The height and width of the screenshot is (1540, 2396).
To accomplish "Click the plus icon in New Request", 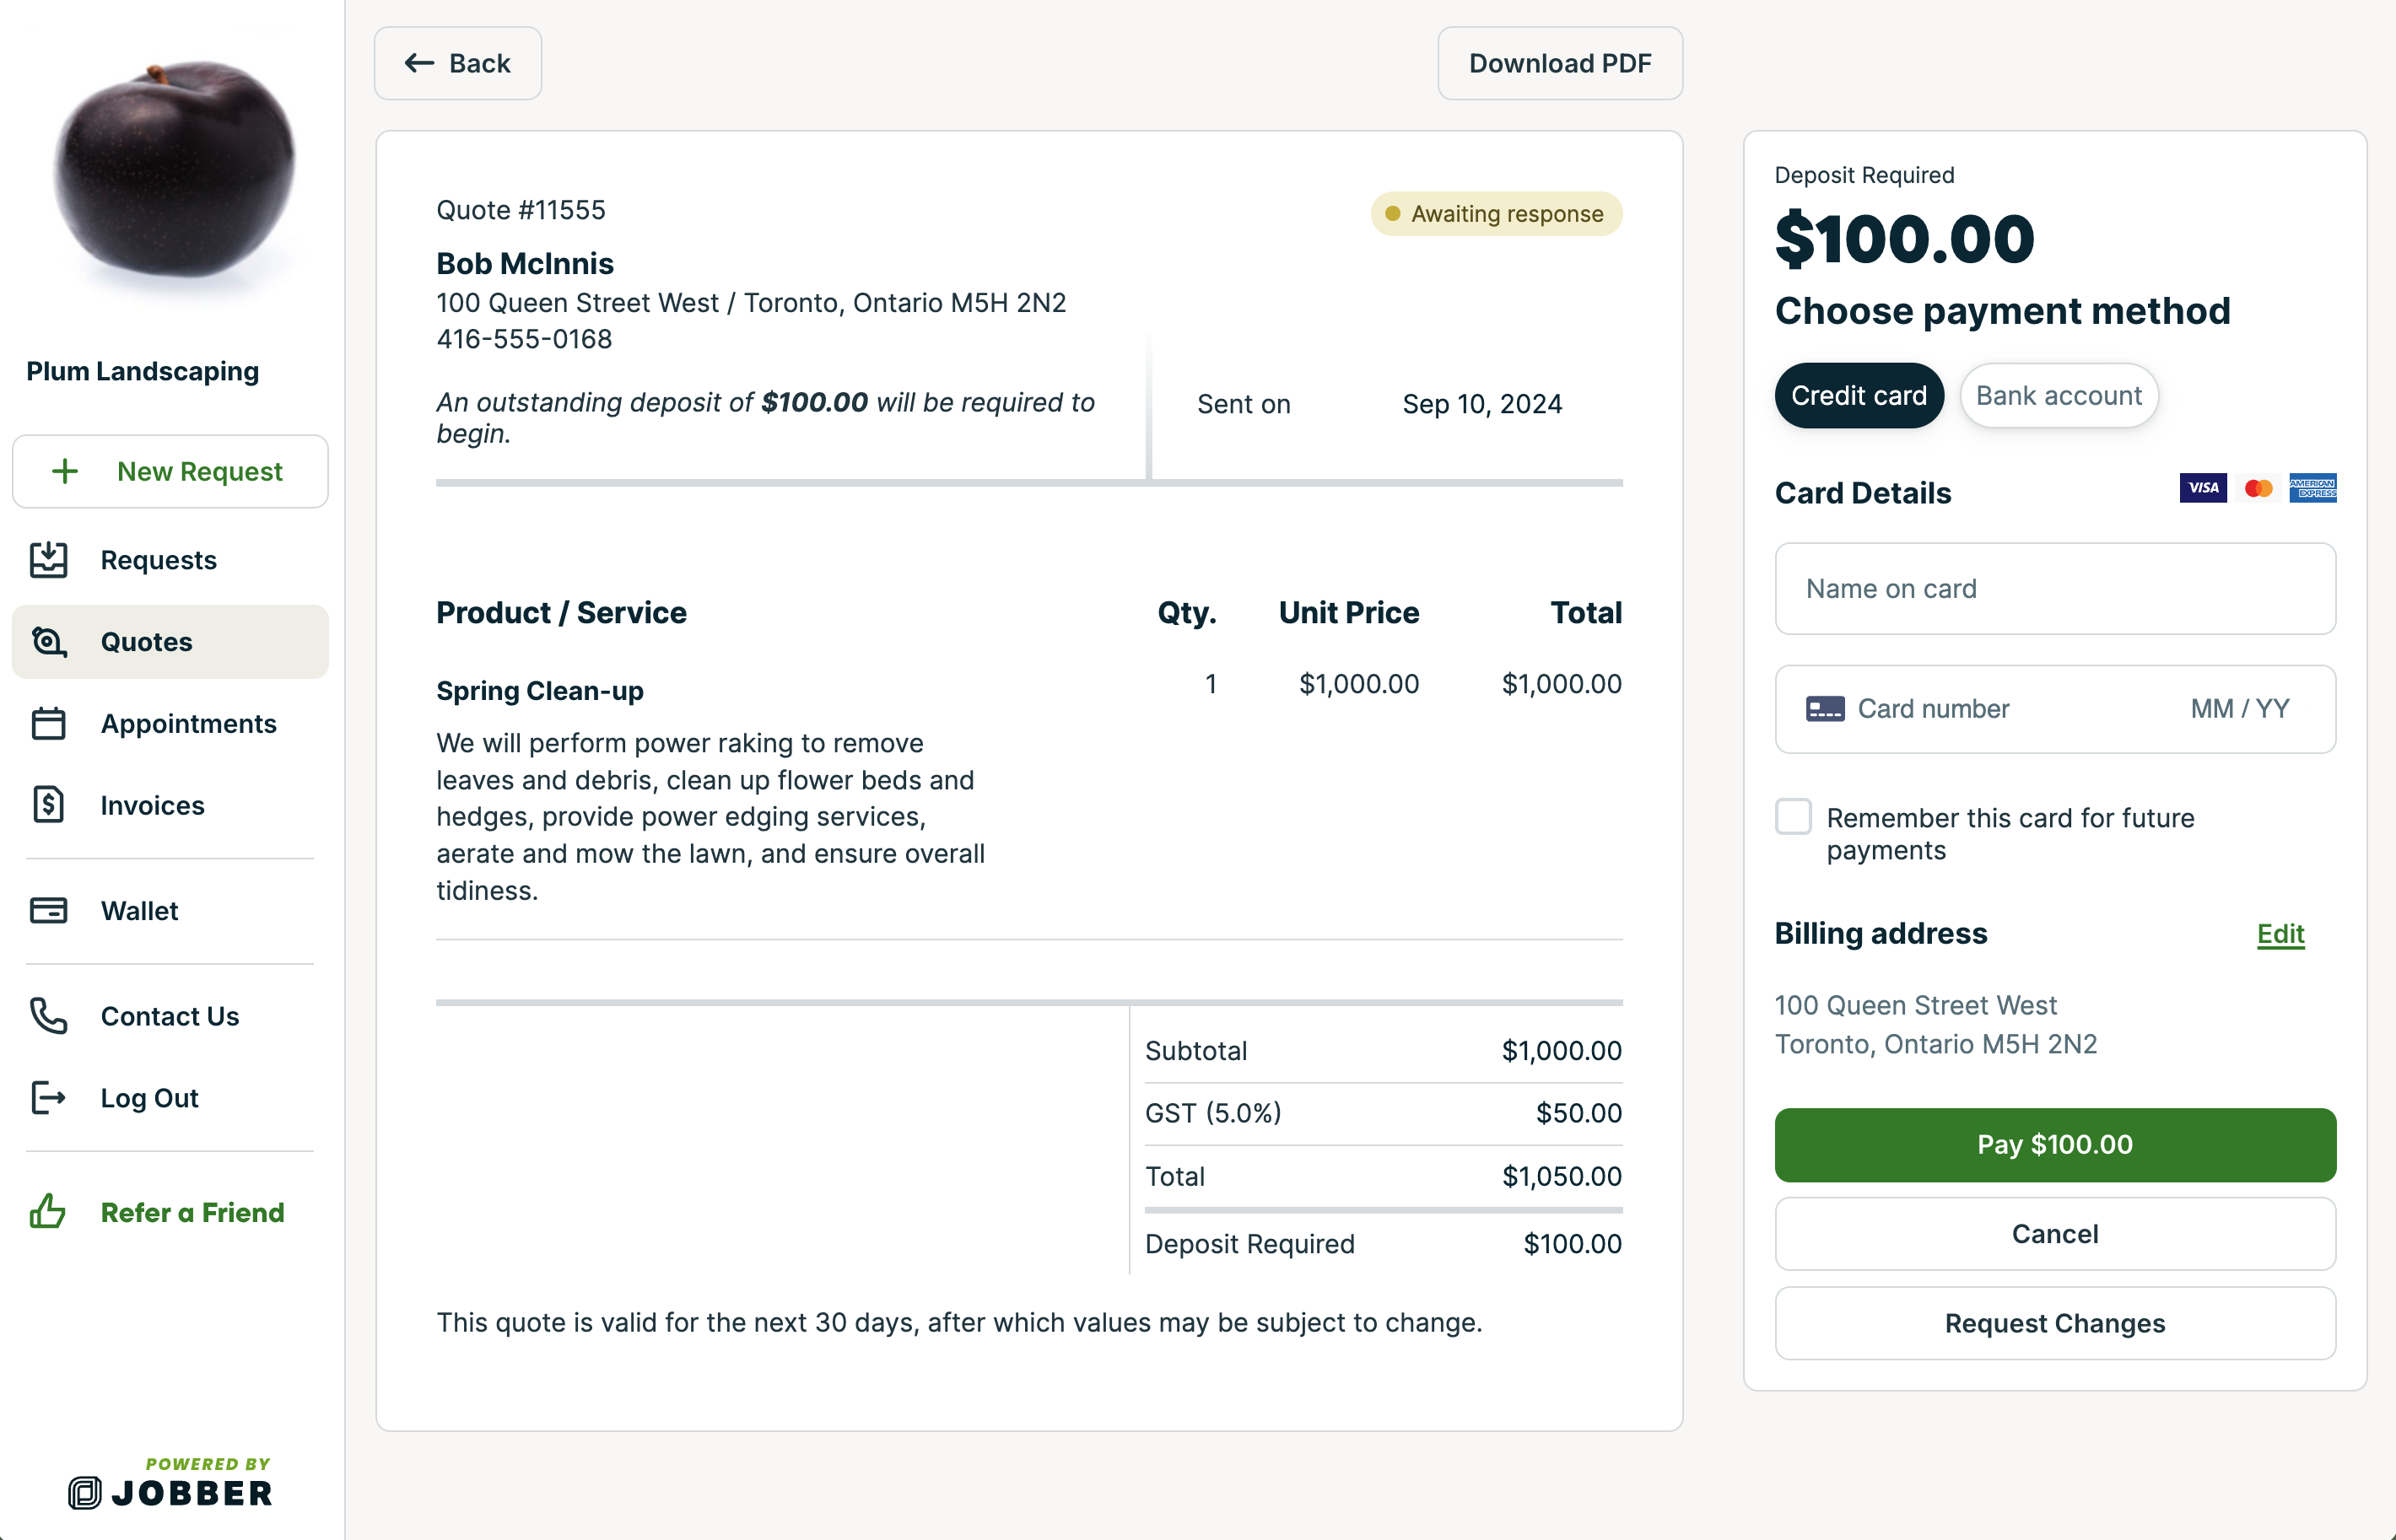I will point(65,471).
